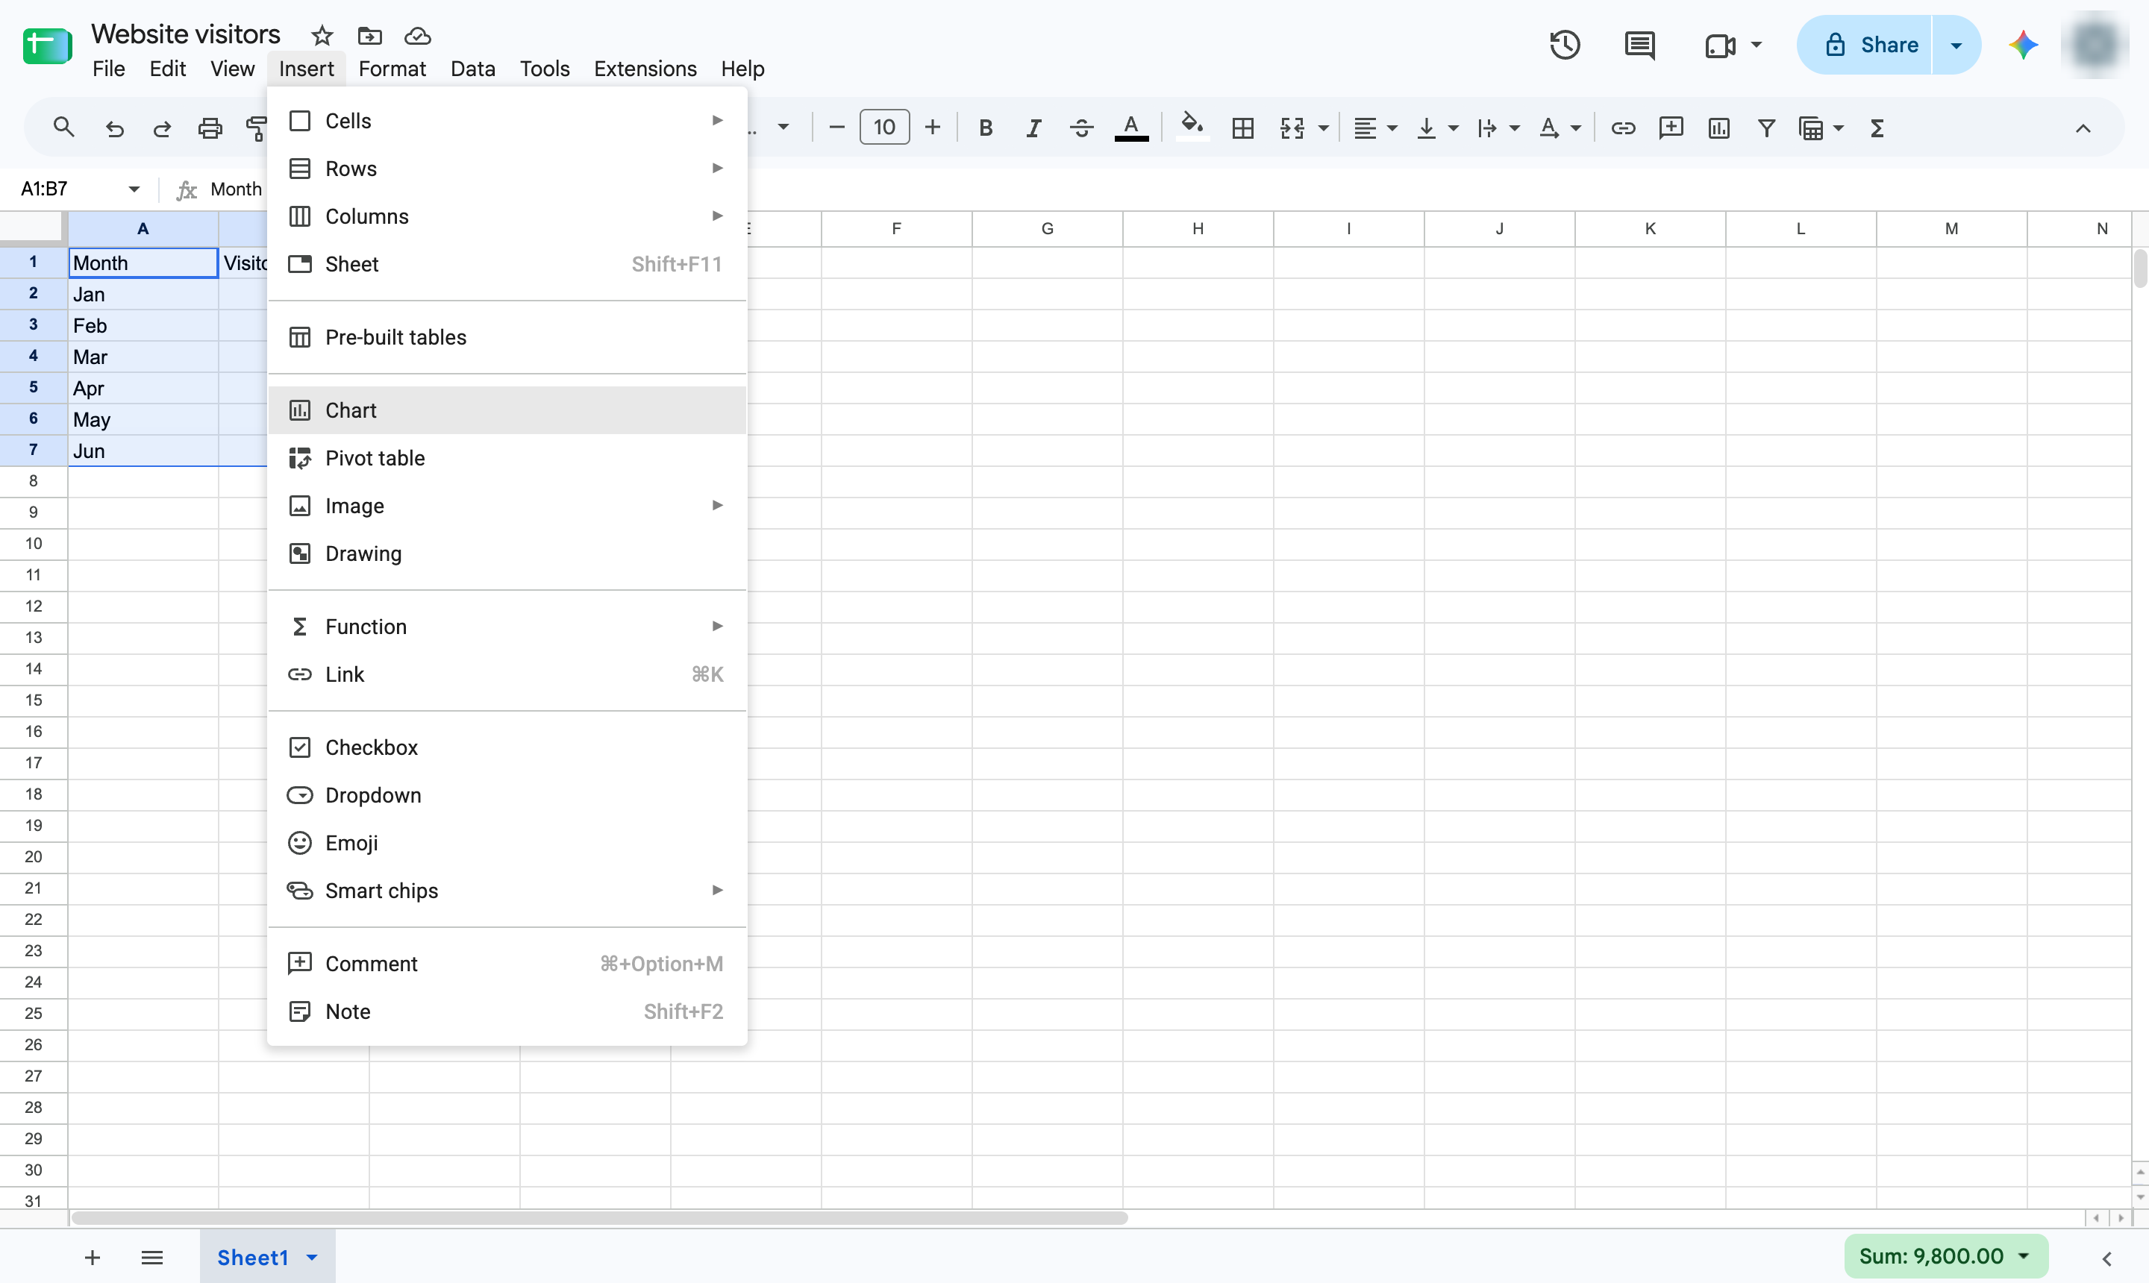Expand the Smart chips submenu
This screenshot has height=1283, width=2149.
click(507, 891)
